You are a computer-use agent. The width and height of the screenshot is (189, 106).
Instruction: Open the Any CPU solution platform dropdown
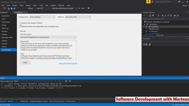[x=43, y=8]
